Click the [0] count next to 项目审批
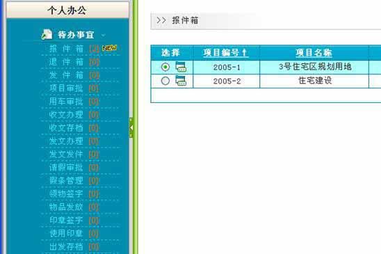 coord(94,88)
